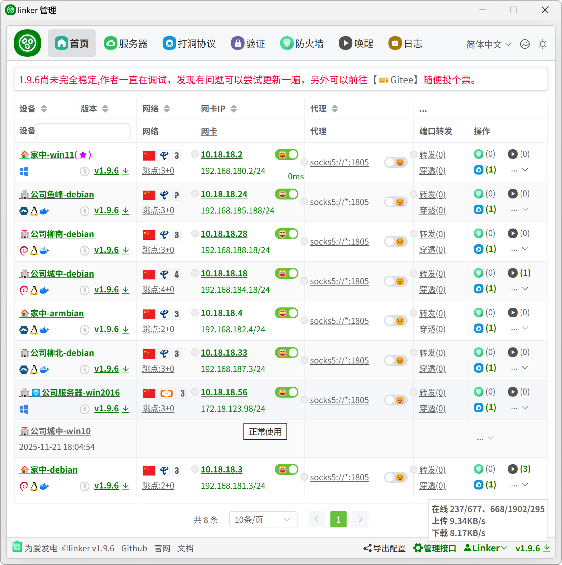Enable the socks5 proxy toggle for 公司柳南-debian
Viewport: 562px width, 565px height.
click(396, 242)
